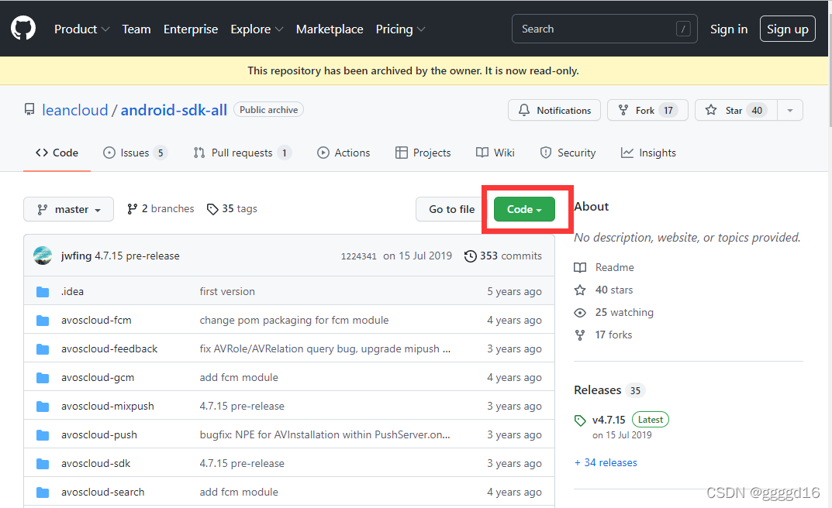Open Marketplace in the top navigation
832x508 pixels.
coord(330,29)
